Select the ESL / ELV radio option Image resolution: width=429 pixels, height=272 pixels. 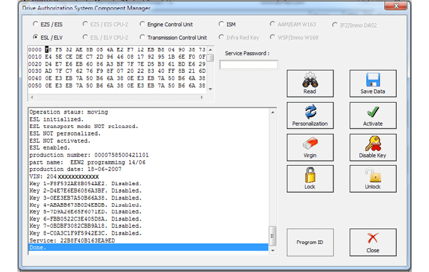(35, 38)
